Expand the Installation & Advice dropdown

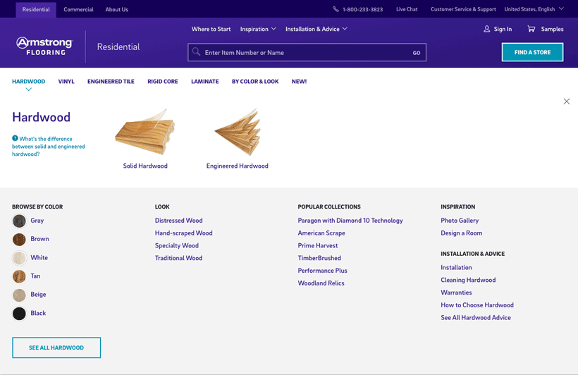(316, 29)
